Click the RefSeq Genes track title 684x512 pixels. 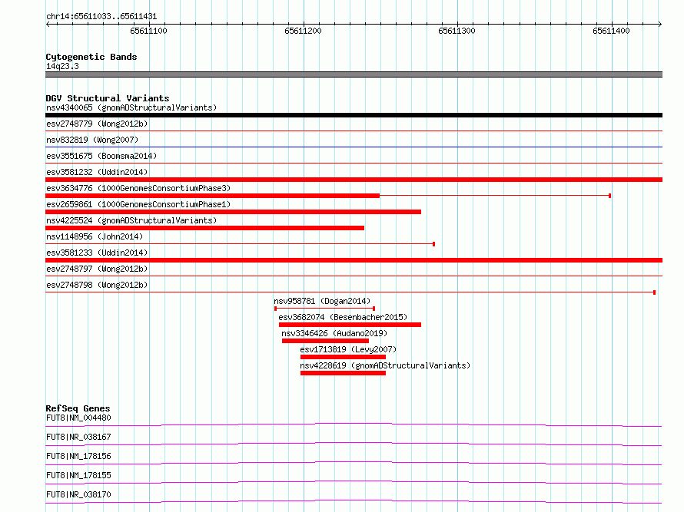78,408
